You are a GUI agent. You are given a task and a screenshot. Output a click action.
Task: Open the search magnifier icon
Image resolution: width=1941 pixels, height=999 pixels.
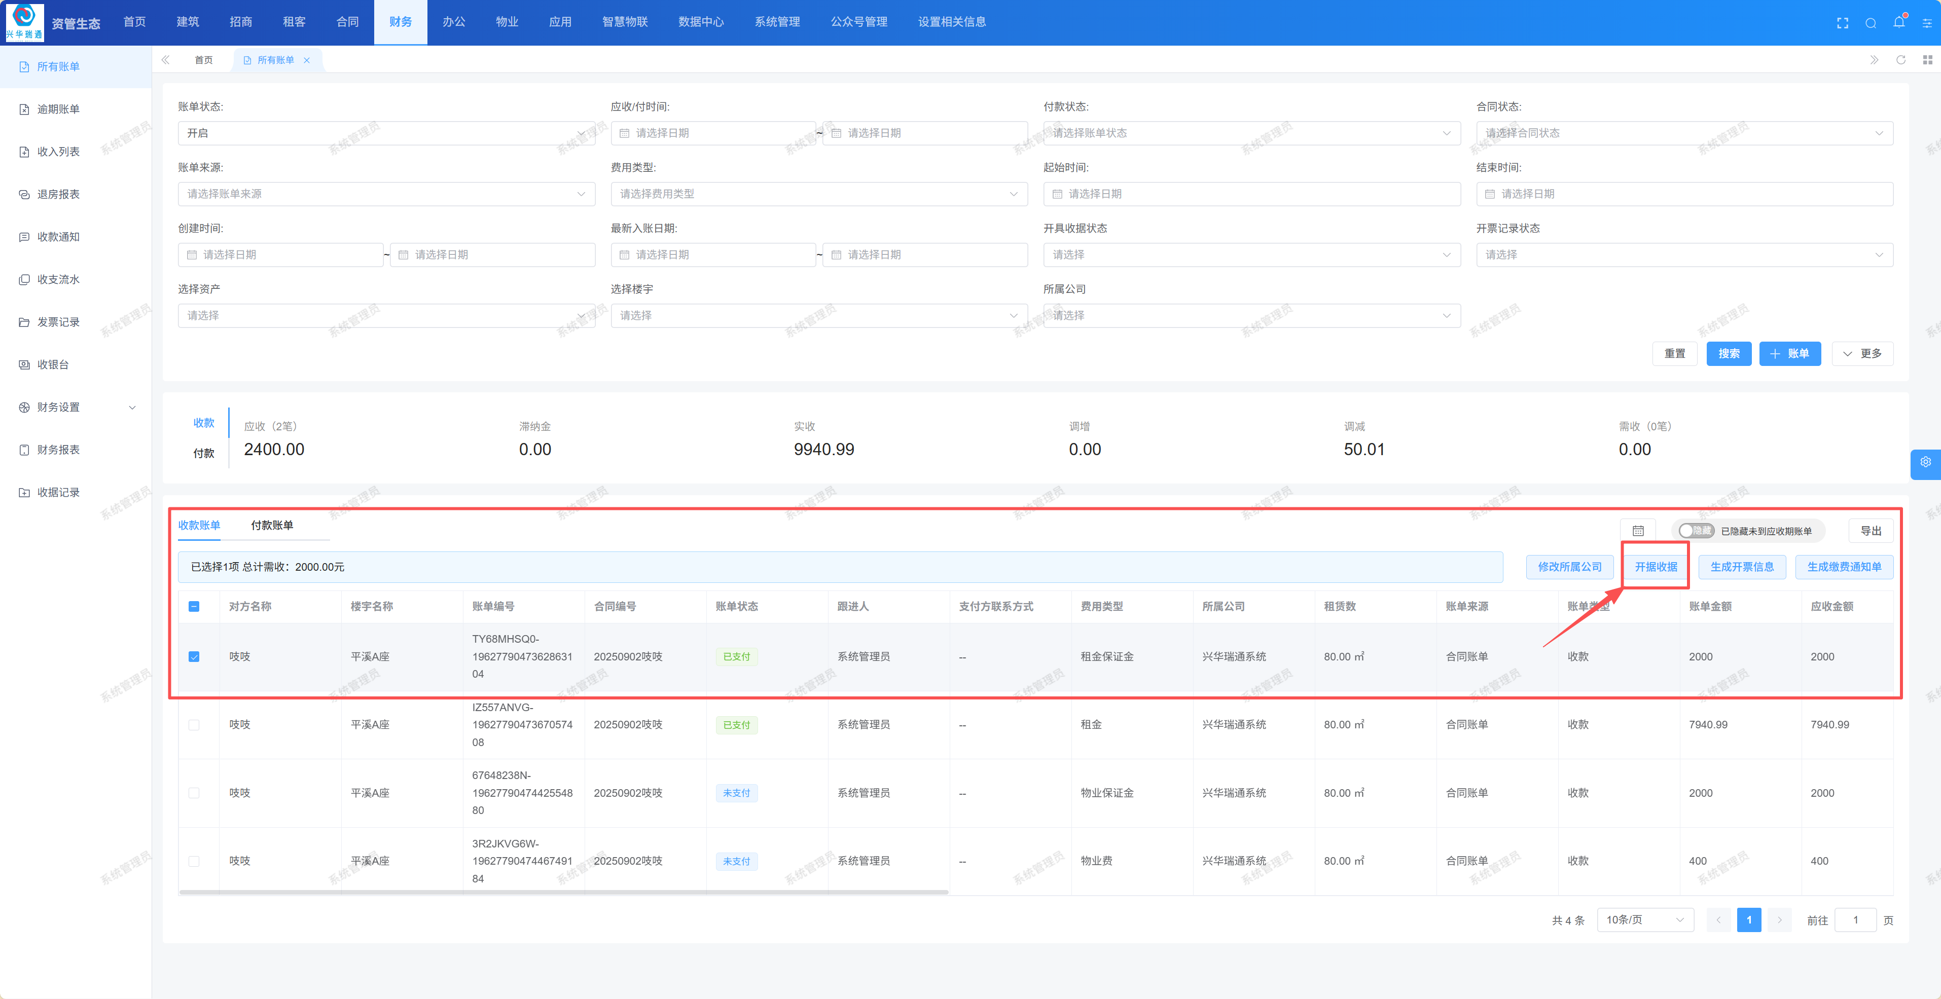tap(1871, 23)
